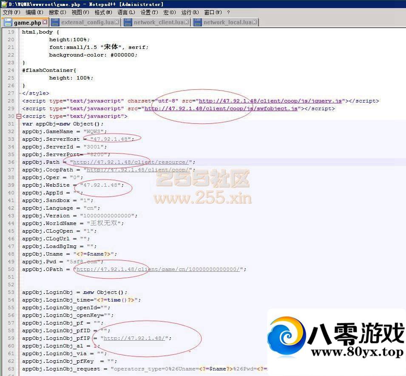Click the appObj.LoginObj_pfKey line
The height and width of the screenshot is (376, 406).
69,361
